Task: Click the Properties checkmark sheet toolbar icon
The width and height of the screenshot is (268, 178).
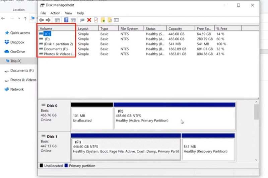Action: coord(96,20)
